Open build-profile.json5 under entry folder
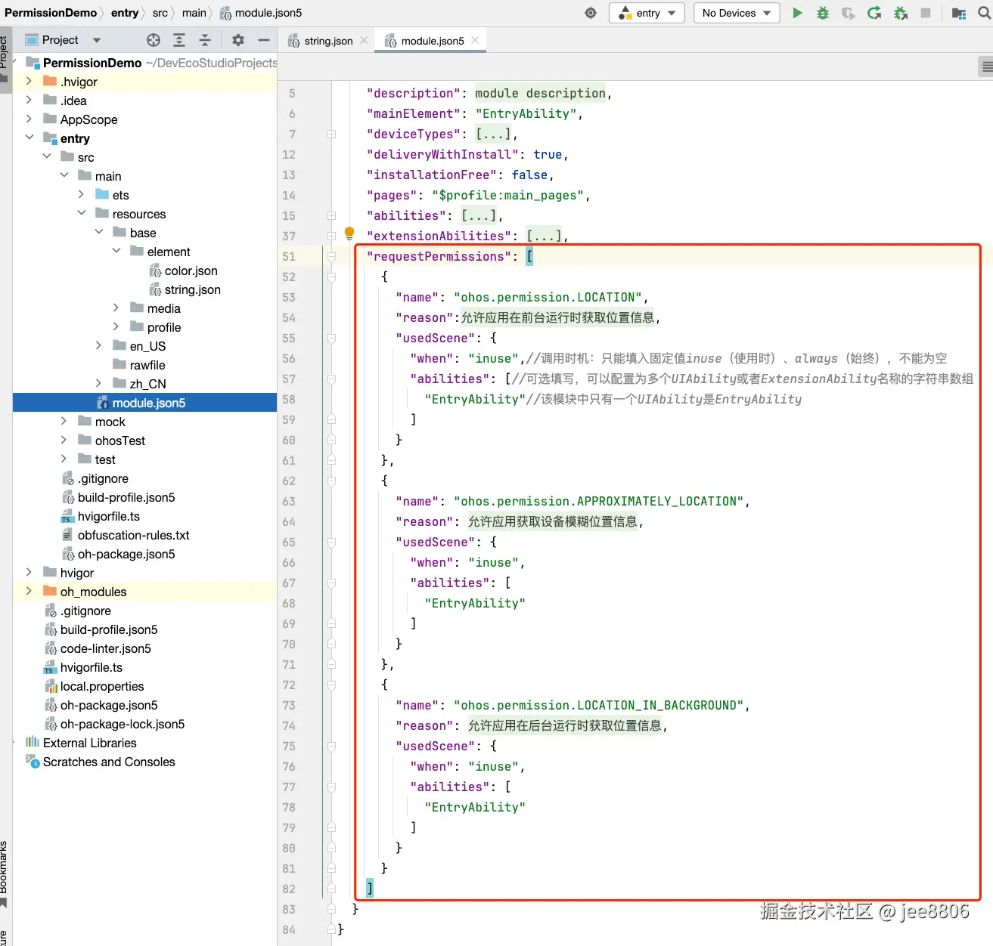The width and height of the screenshot is (993, 946). tap(126, 497)
